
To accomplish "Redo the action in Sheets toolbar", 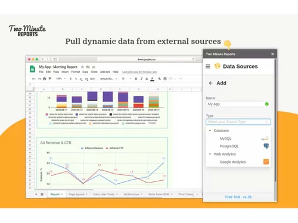I will click(39, 79).
